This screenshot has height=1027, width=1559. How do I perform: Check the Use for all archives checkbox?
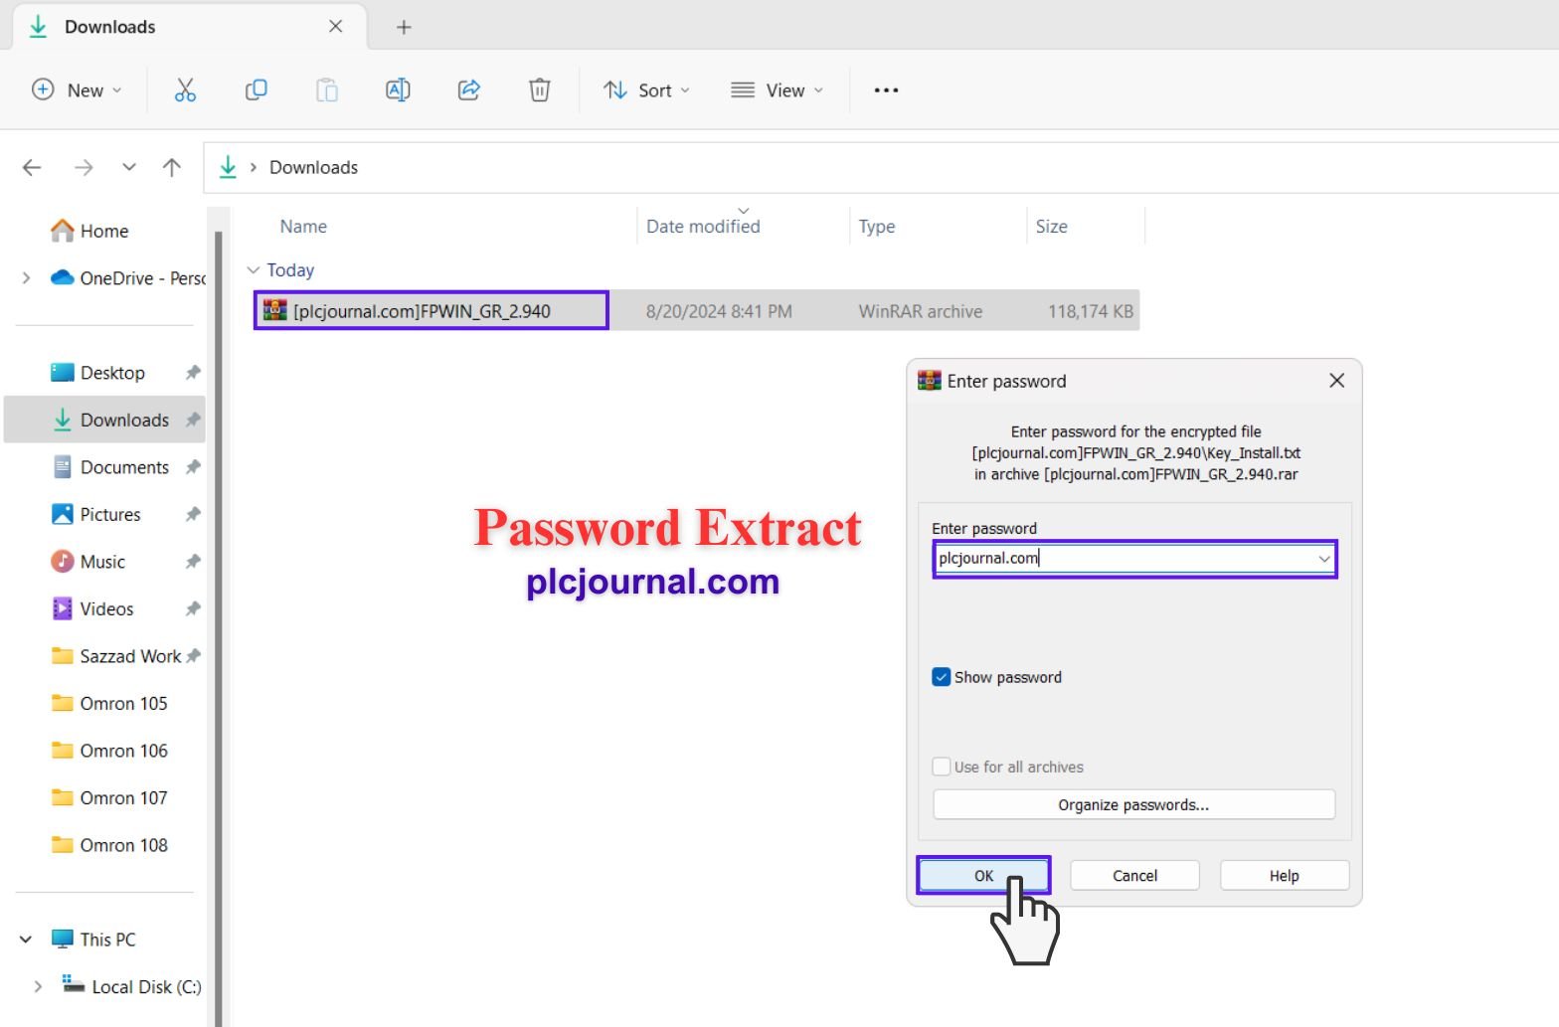coord(941,767)
